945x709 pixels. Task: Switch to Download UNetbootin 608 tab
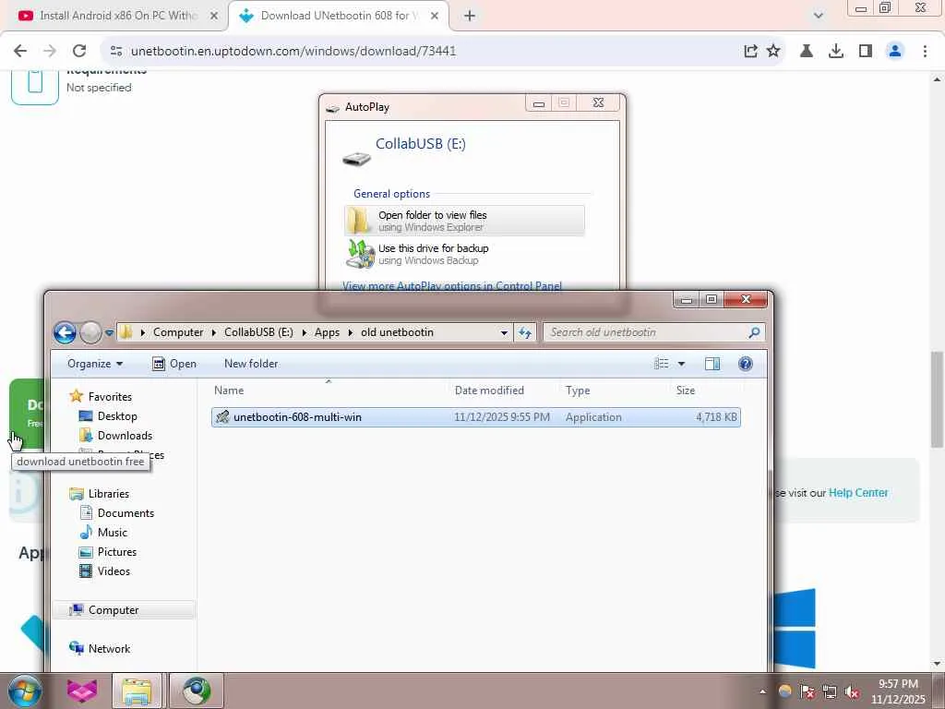click(x=338, y=17)
